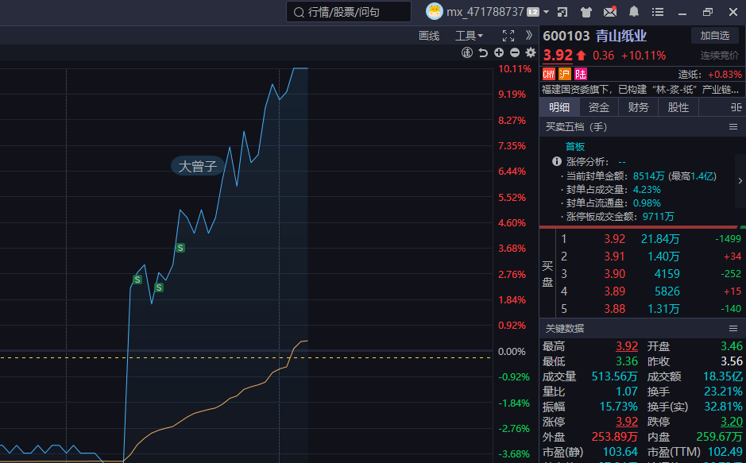Click the 画线 drawing button
Image resolution: width=746 pixels, height=463 pixels.
click(429, 36)
